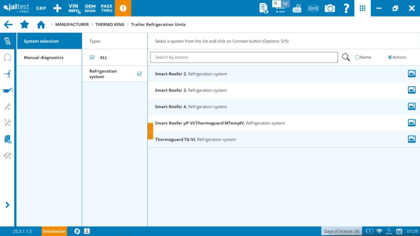View image for Smart Reefer 2
The image size is (420, 236).
pos(412,73)
